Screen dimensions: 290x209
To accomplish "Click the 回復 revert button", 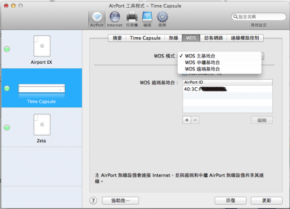I will [x=231, y=200].
